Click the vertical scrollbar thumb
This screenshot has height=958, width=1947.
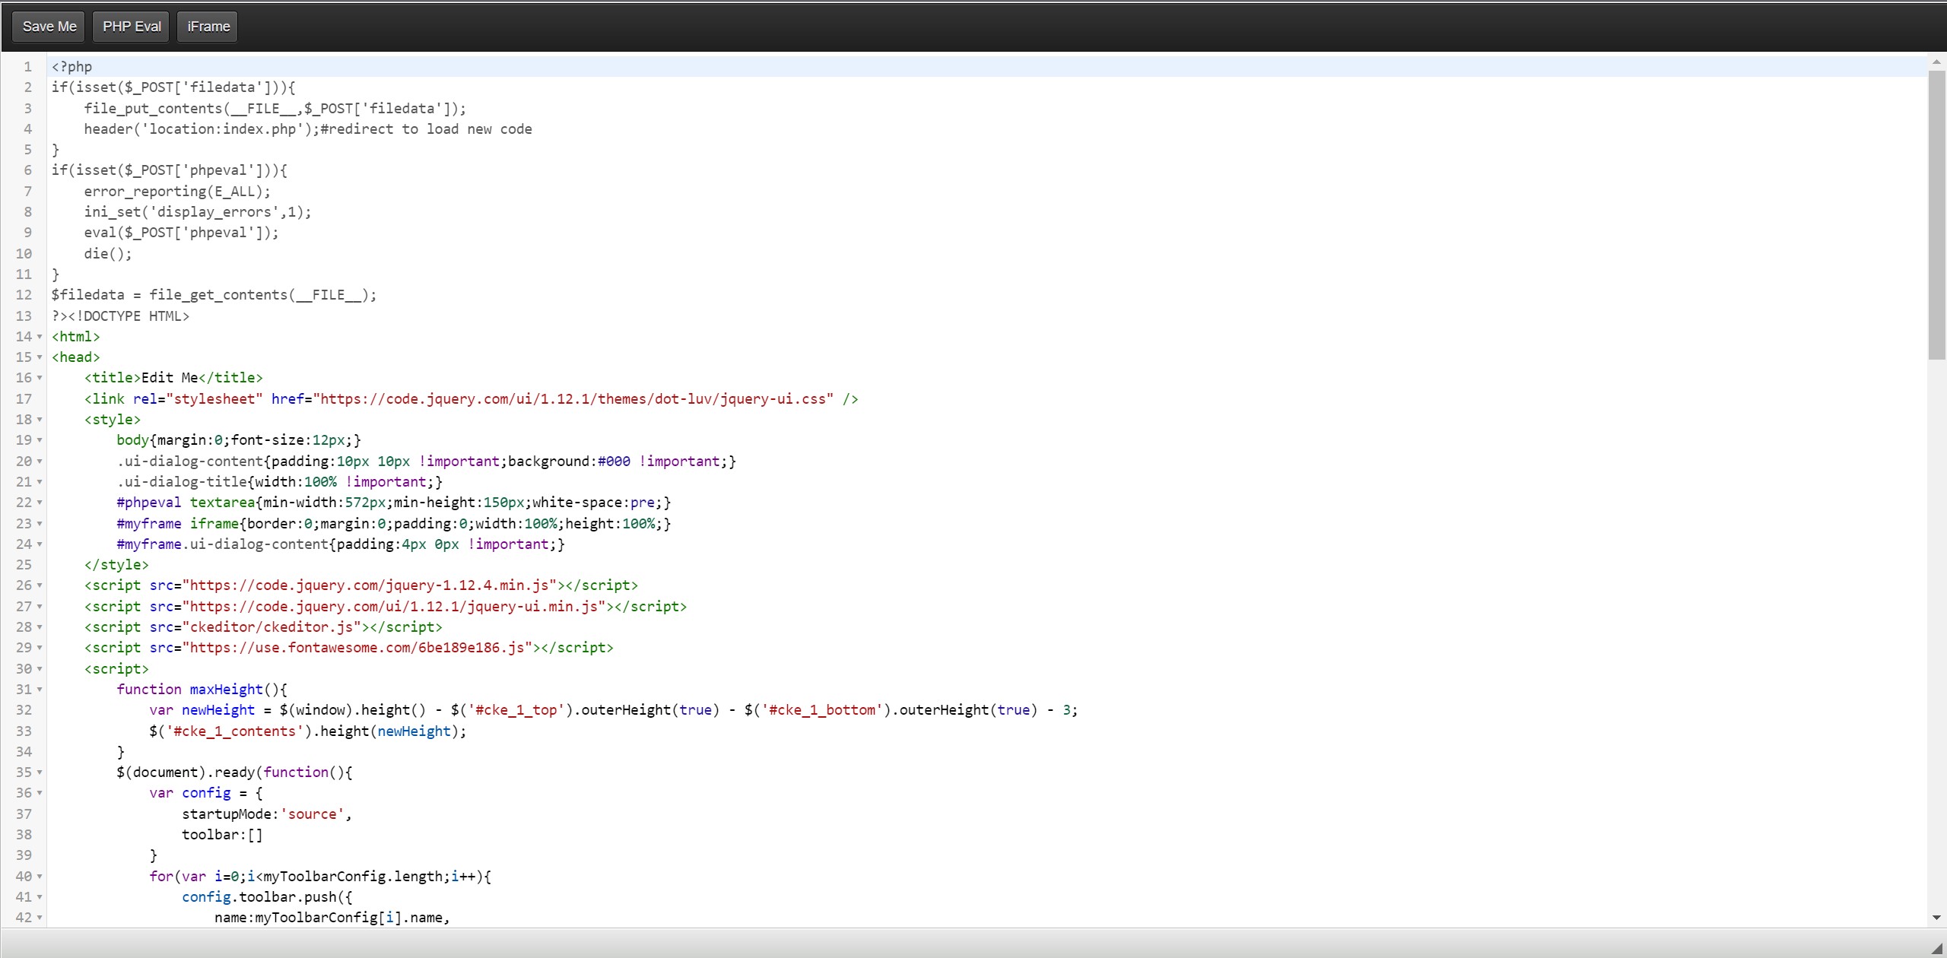click(1936, 214)
